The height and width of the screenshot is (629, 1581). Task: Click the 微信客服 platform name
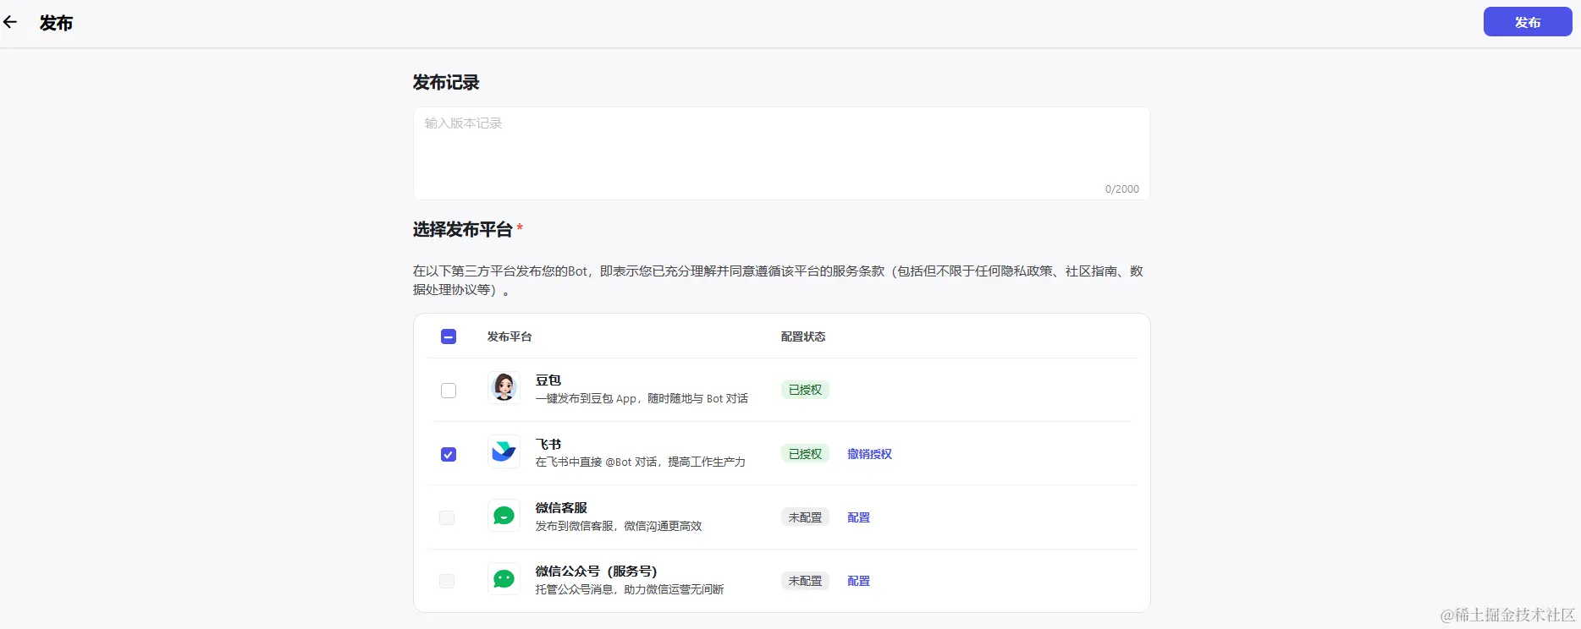click(x=561, y=507)
